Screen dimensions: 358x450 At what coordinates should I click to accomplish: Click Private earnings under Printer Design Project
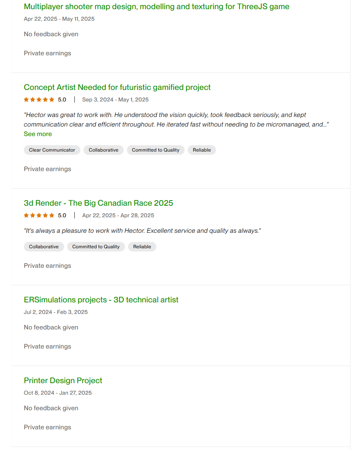pyautogui.click(x=47, y=427)
